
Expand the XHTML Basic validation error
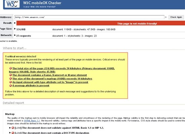10,128
